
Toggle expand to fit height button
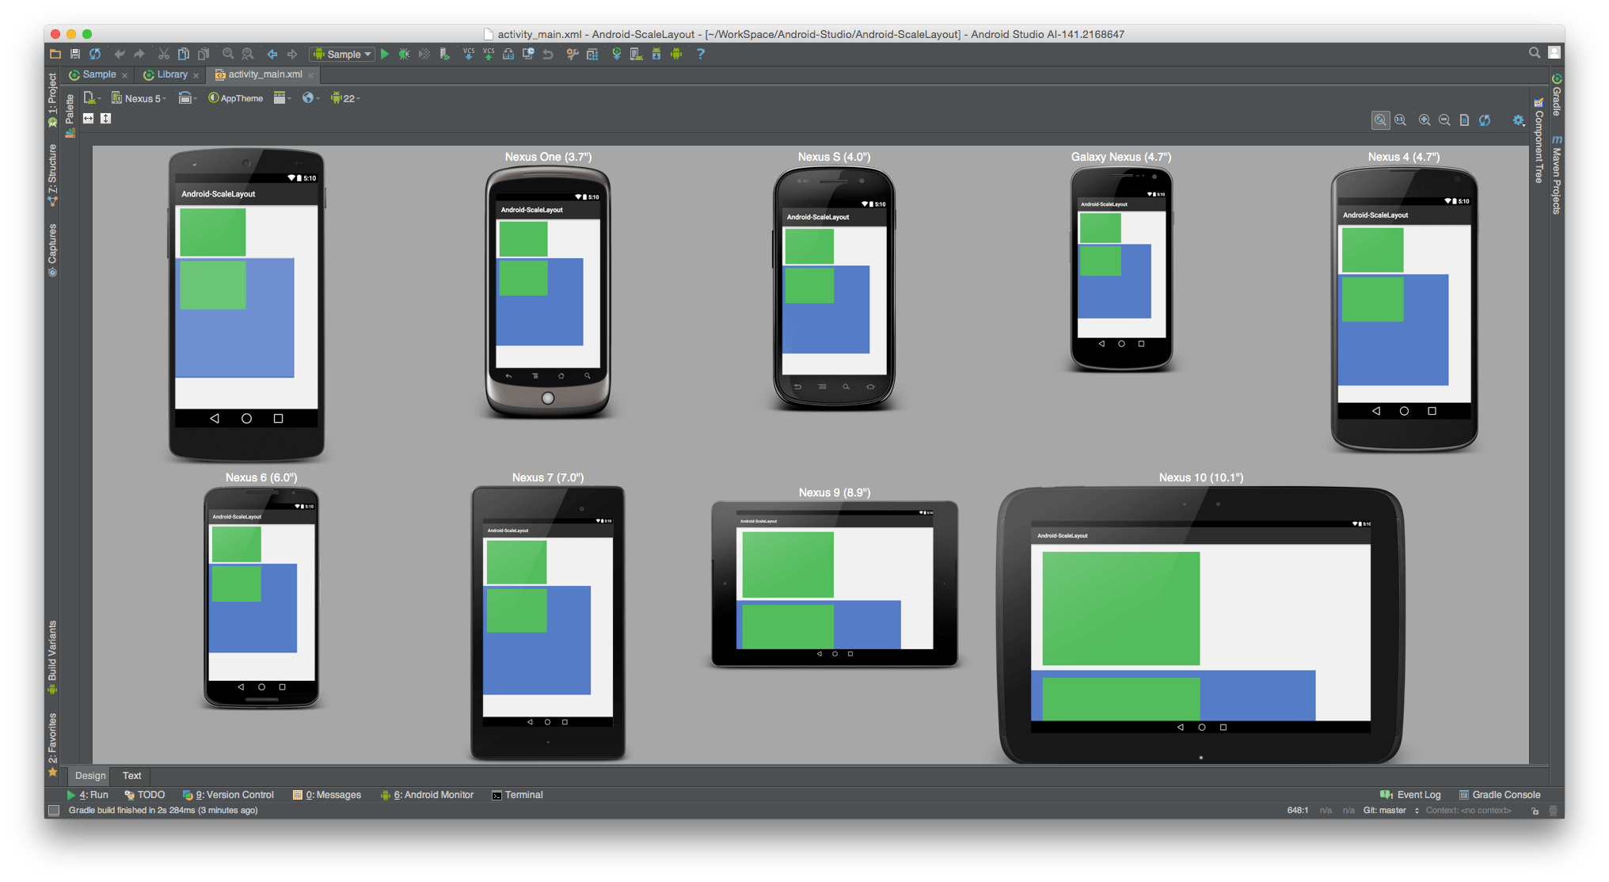pos(105,118)
